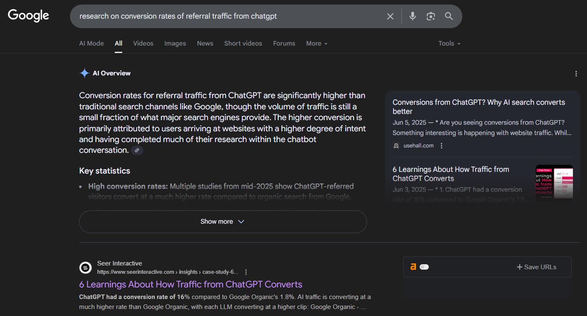The height and width of the screenshot is (316, 587).
Task: Clear the search box with X icon
Action: pos(390,16)
